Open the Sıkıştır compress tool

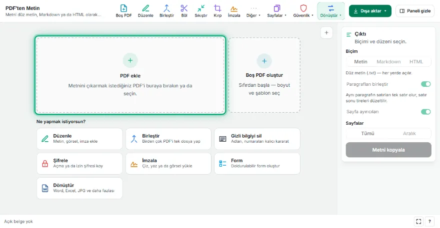point(201,11)
